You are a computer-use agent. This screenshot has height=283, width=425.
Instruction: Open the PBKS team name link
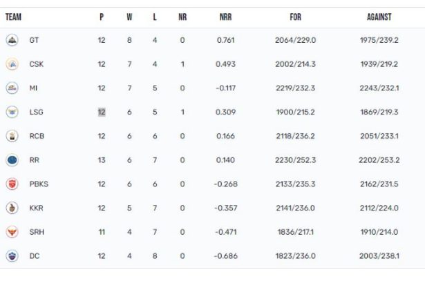coord(39,184)
